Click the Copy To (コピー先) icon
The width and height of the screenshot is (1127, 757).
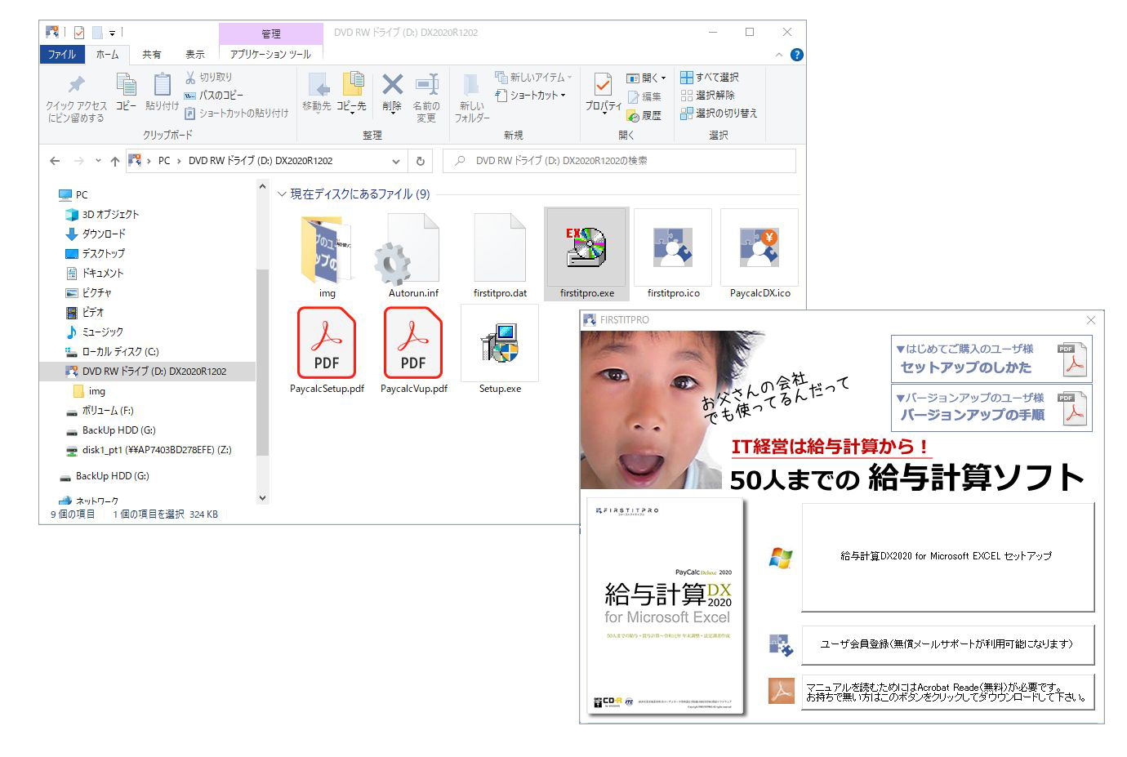click(352, 85)
